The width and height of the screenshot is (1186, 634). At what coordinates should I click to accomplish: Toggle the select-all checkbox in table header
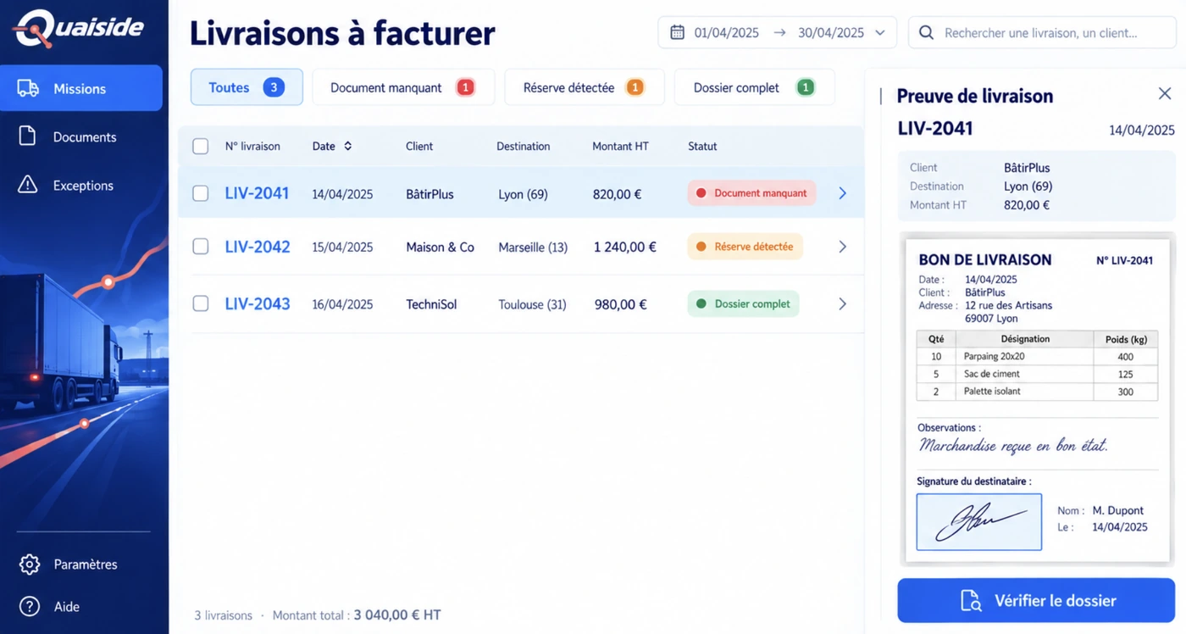[x=201, y=147]
